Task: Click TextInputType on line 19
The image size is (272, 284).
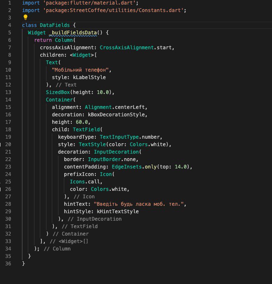Action: point(119,137)
